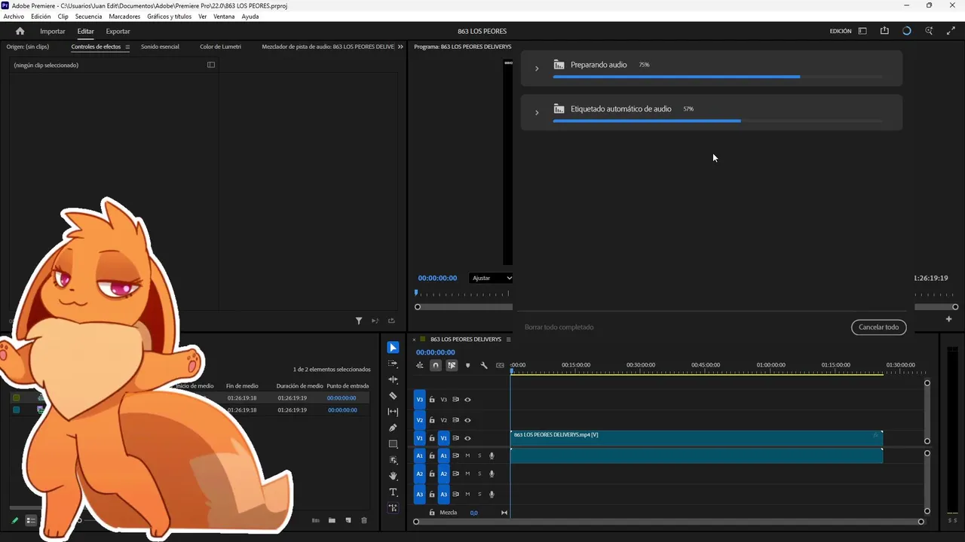Click the timeline horizontal zoom scrollbar
The width and height of the screenshot is (965, 542).
[668, 522]
